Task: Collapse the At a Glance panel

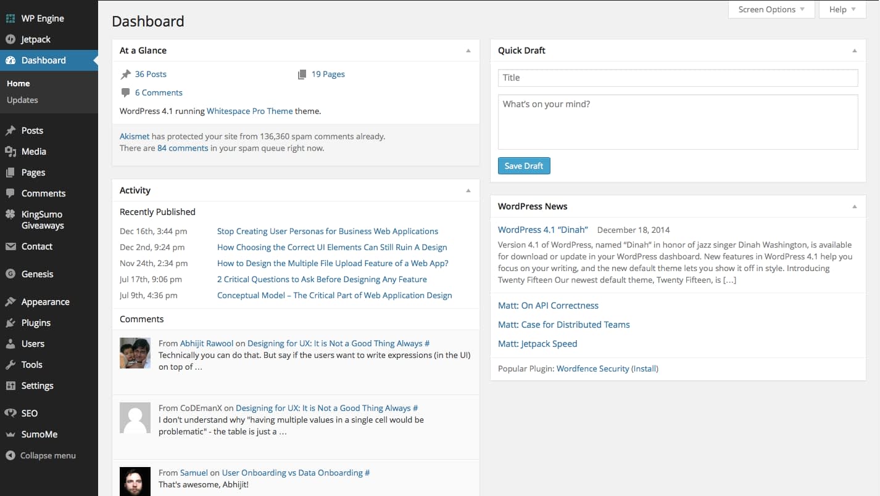Action: (x=468, y=51)
